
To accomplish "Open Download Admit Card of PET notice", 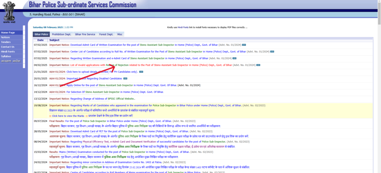I will click(130, 131).
